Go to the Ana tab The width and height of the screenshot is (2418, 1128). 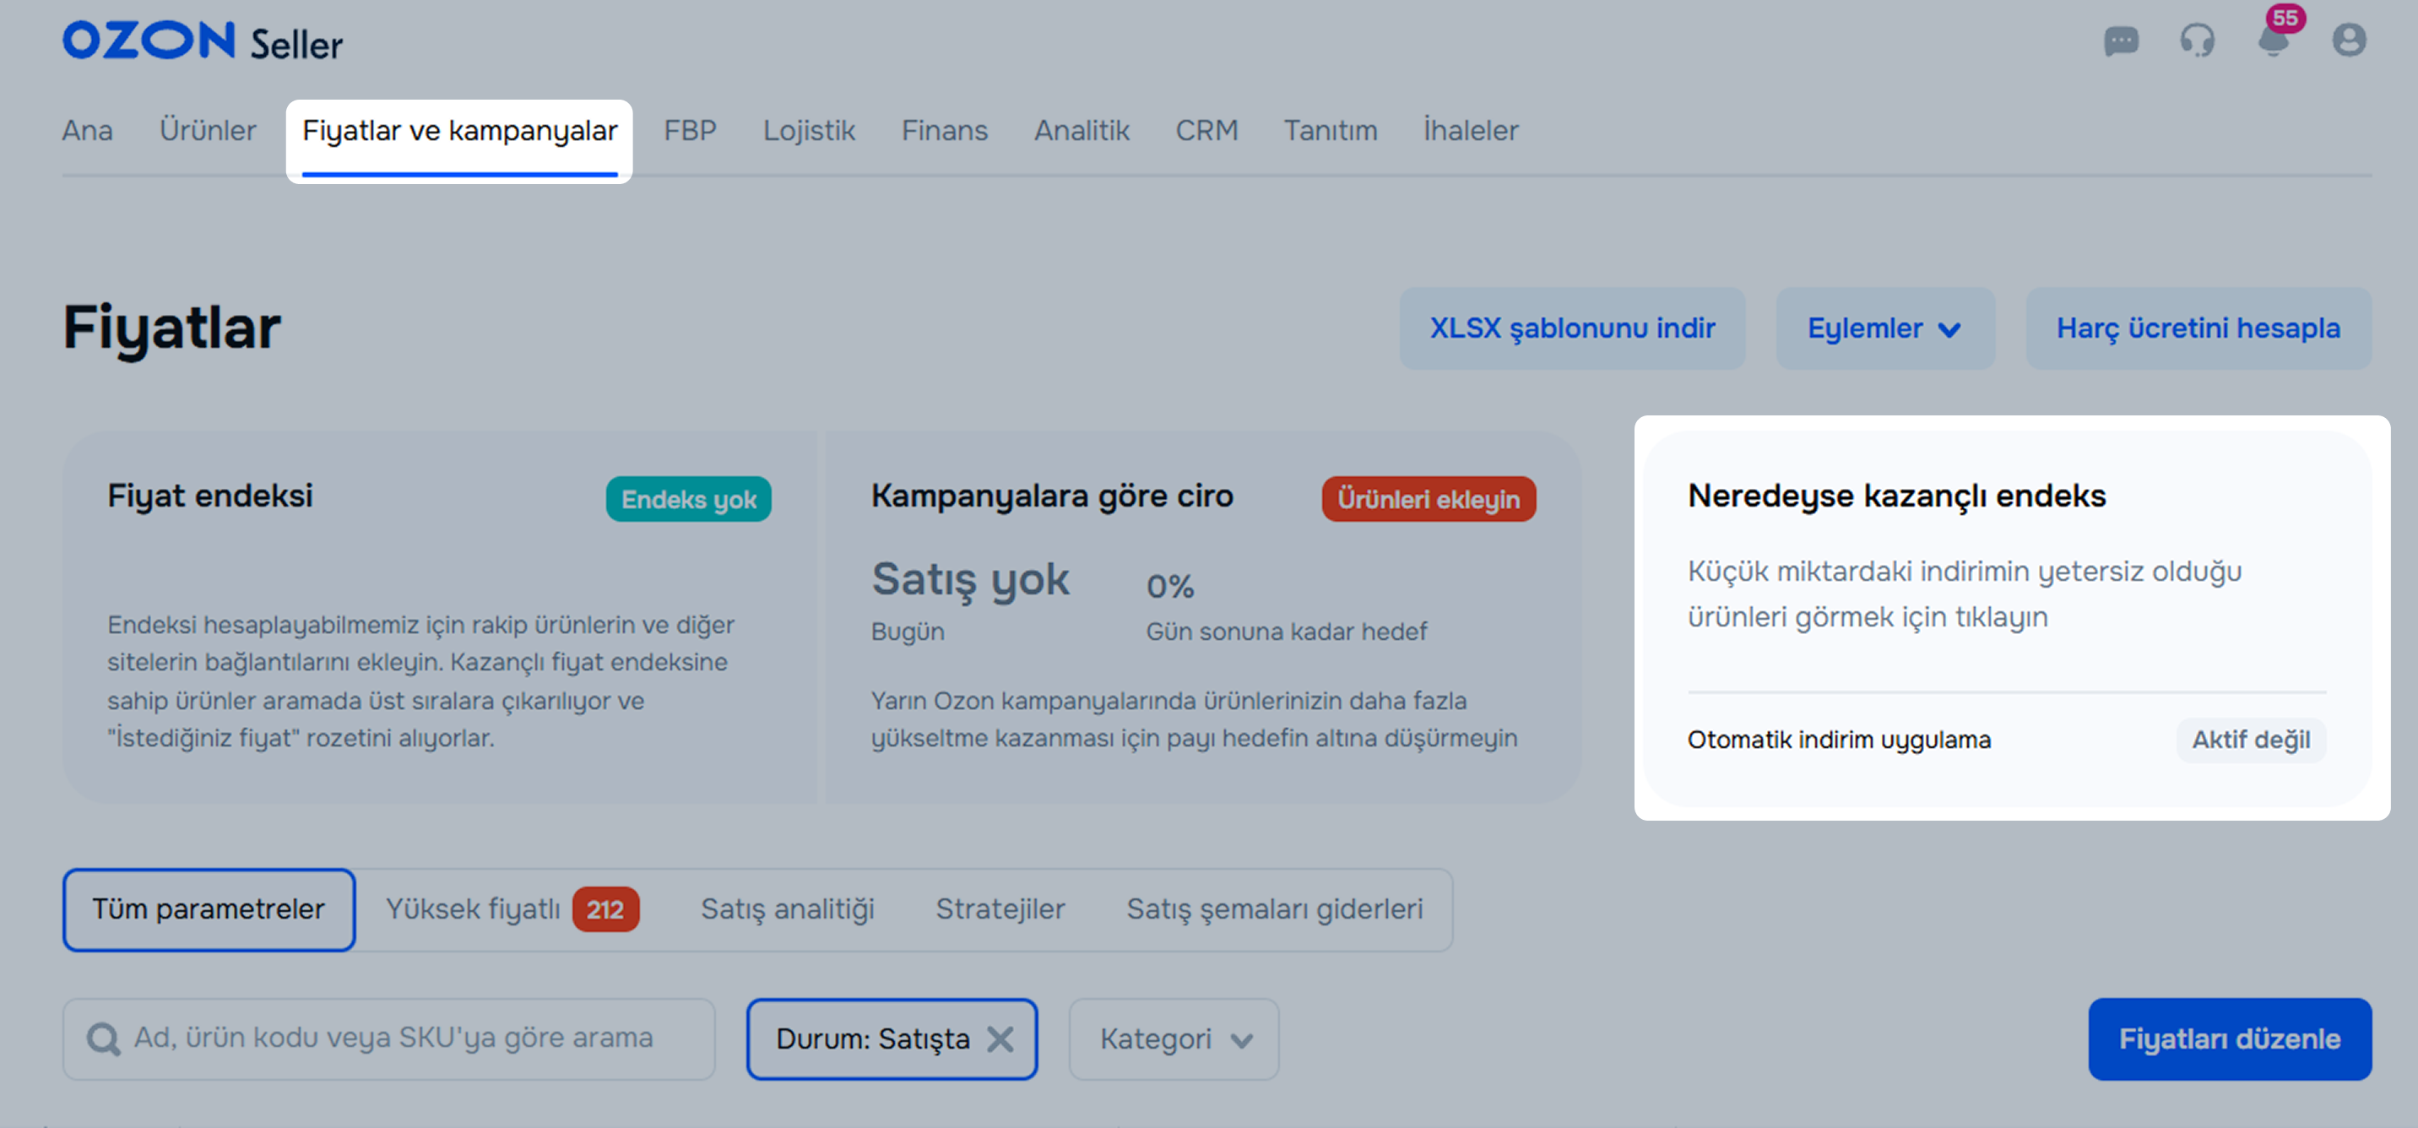coord(87,130)
